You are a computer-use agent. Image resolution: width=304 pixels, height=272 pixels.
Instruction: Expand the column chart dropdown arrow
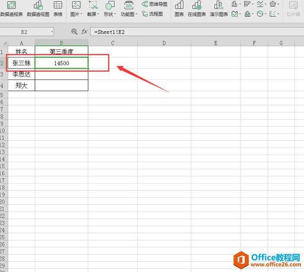[x=240, y=4]
